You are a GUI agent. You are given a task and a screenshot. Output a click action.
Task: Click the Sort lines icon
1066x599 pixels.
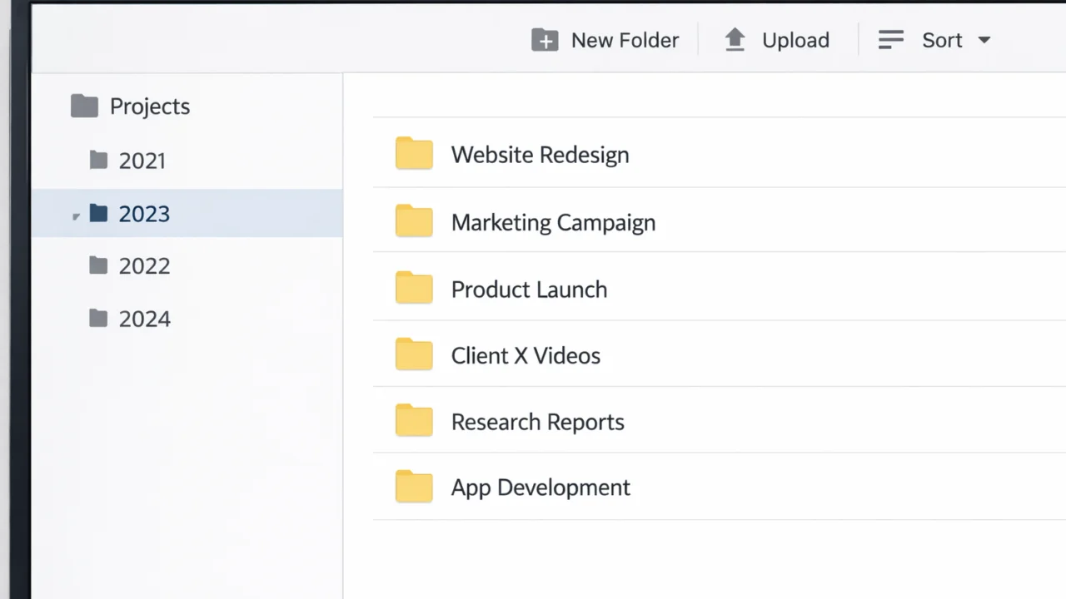coord(891,40)
